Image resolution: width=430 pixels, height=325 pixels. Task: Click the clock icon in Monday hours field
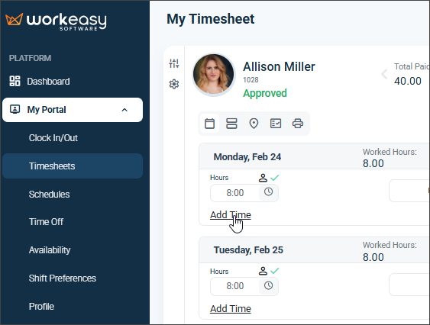[x=269, y=191]
